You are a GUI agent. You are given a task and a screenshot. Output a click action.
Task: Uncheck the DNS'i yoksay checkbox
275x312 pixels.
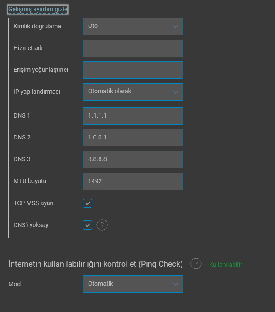[x=87, y=225]
